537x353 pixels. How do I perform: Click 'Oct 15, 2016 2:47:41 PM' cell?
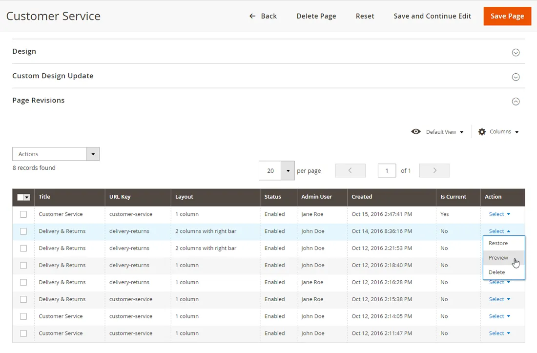[x=382, y=214]
